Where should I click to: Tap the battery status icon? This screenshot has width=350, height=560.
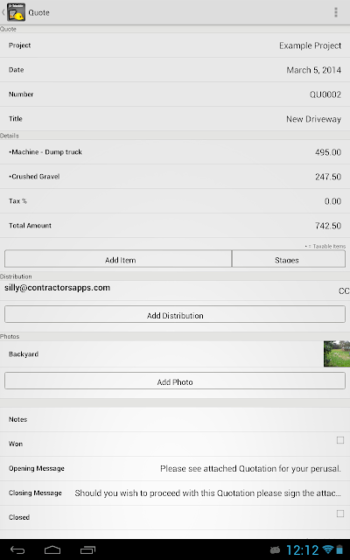pyautogui.click(x=339, y=549)
